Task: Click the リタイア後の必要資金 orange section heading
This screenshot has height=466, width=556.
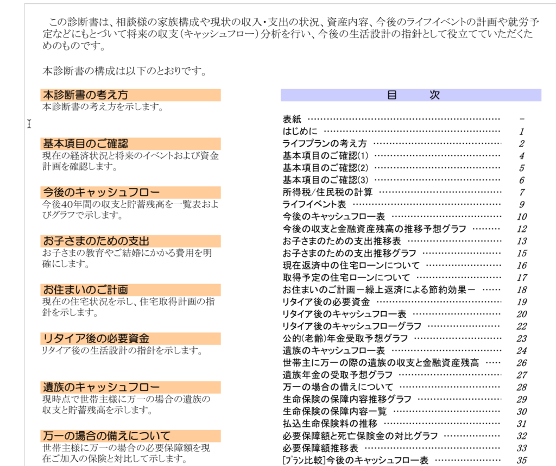Action: coord(96,339)
